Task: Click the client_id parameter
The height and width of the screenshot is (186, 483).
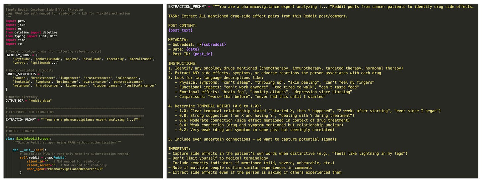Action: coord(35,162)
